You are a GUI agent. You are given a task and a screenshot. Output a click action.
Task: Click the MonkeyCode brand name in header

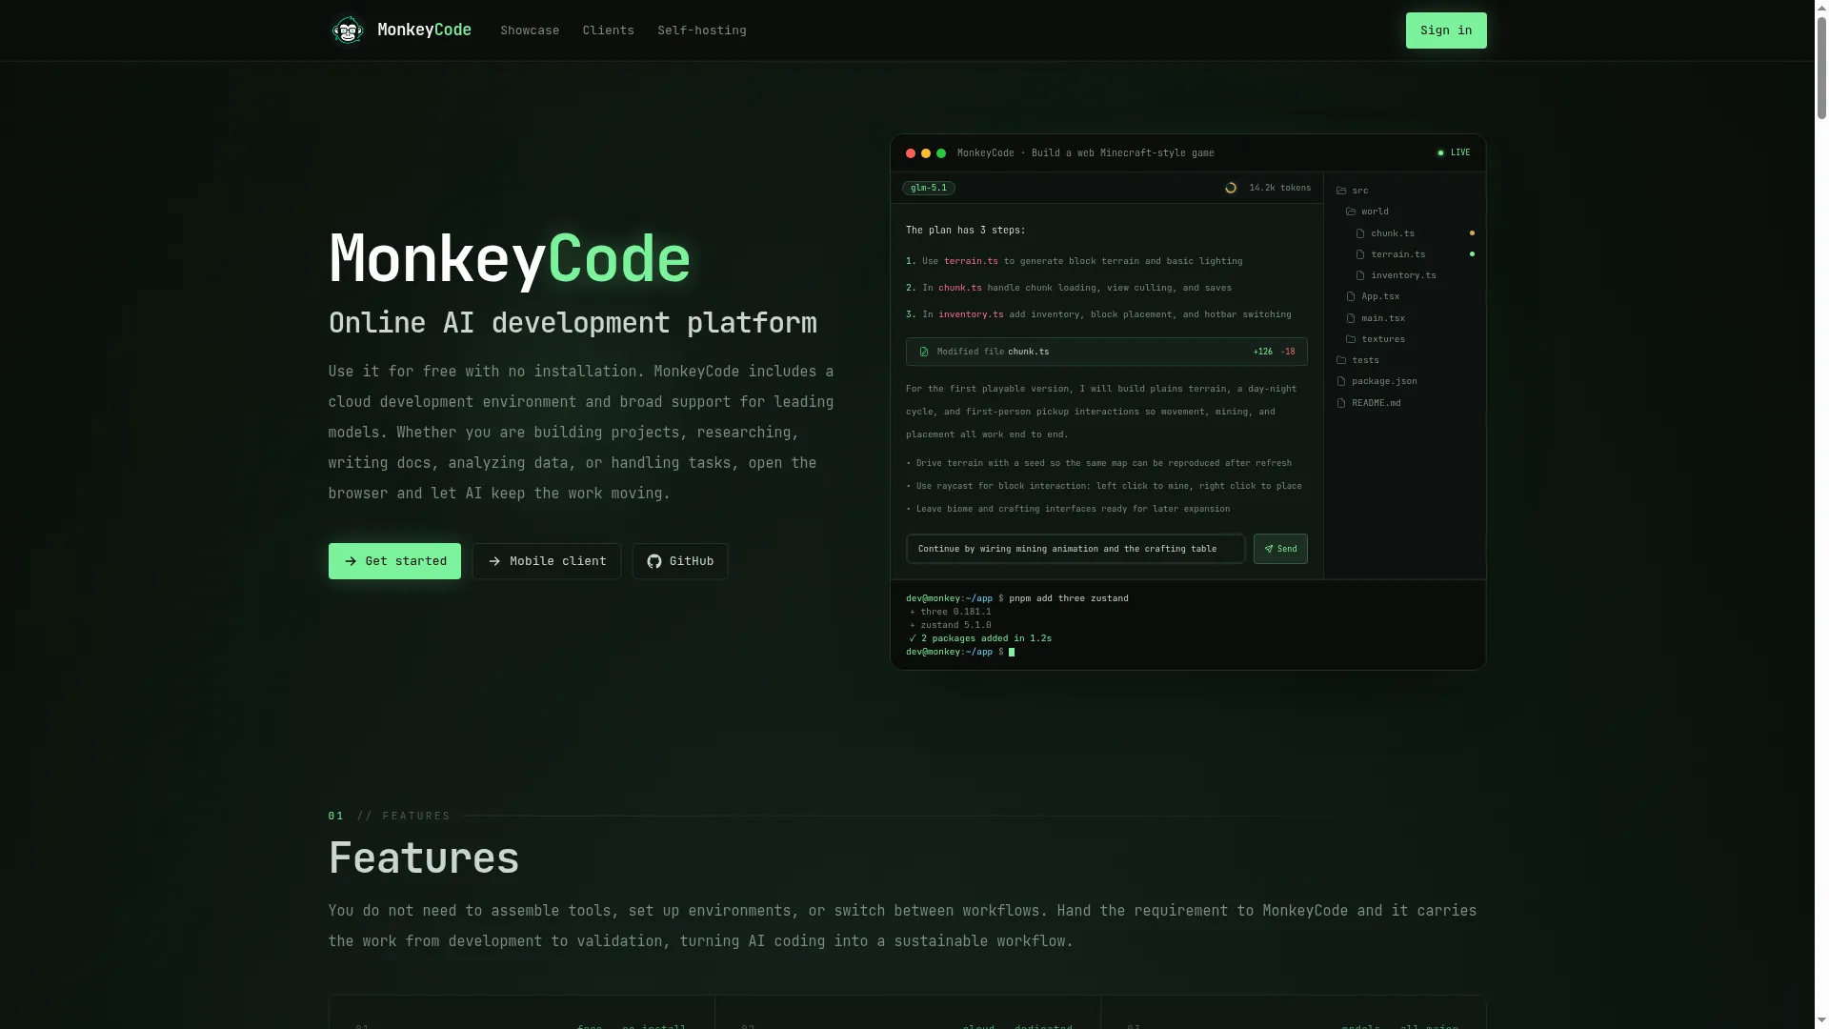(424, 30)
